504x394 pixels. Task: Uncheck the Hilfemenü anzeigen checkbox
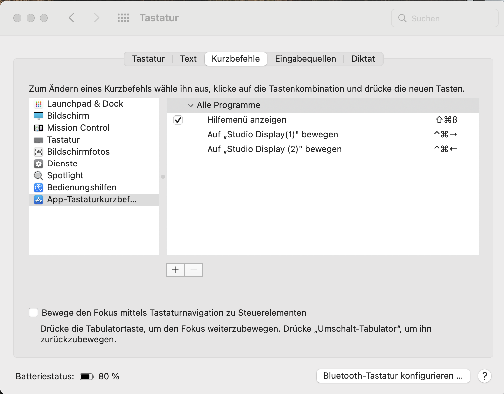[178, 120]
